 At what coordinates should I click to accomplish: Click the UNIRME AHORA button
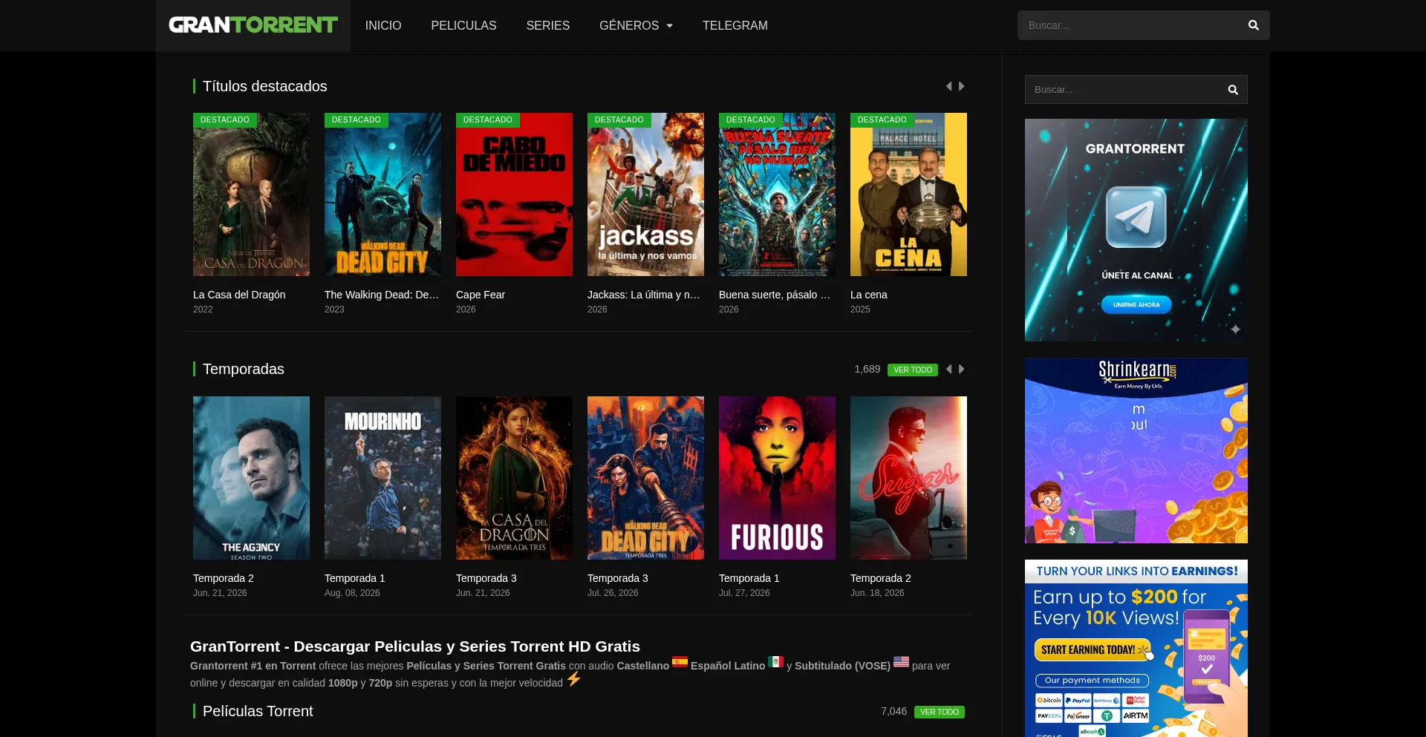pos(1136,304)
